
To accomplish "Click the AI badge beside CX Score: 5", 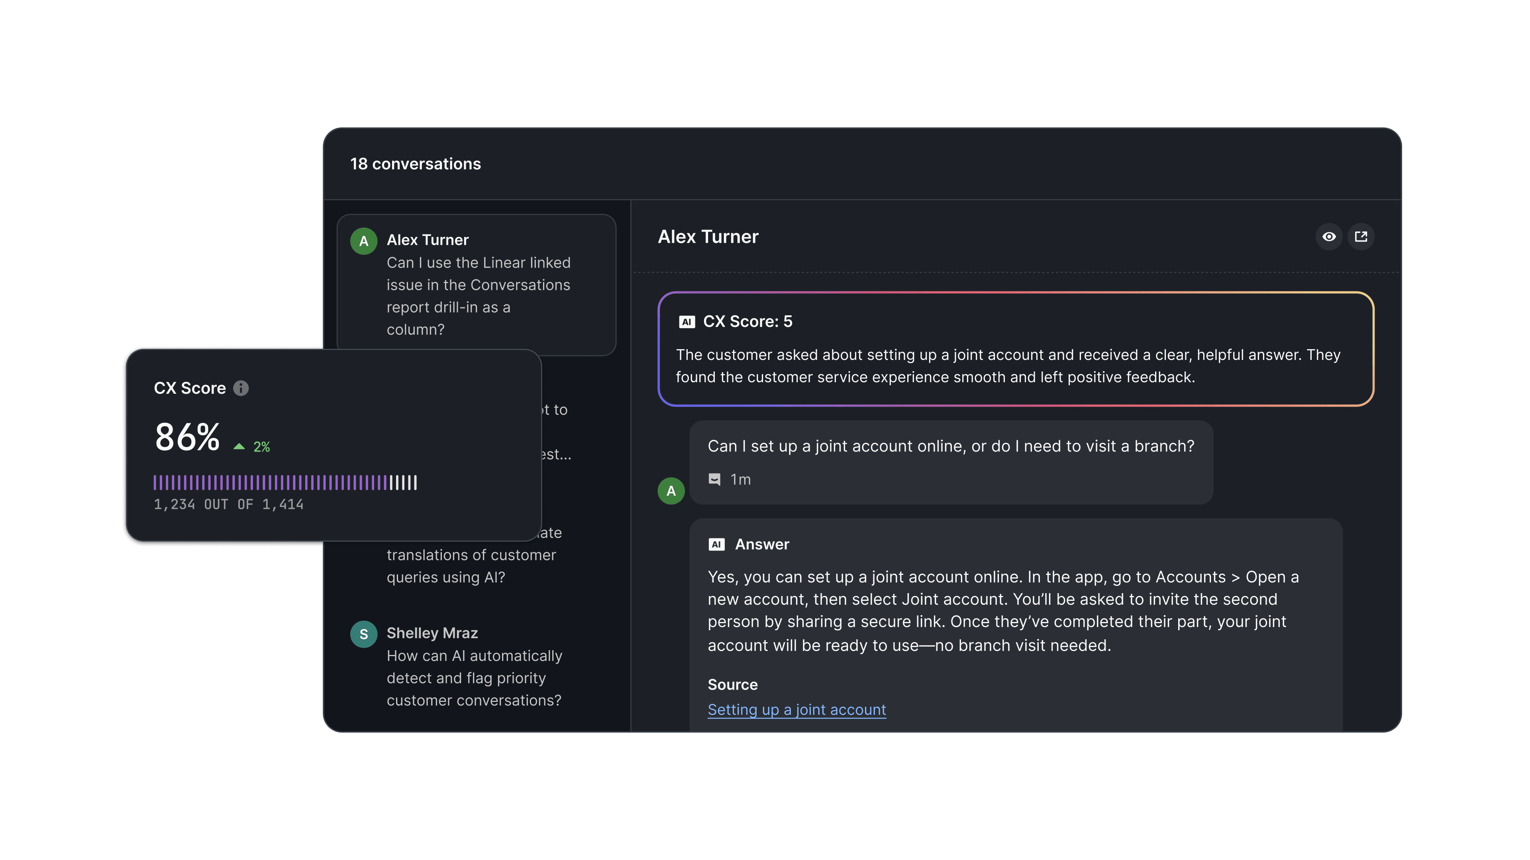I will coord(687,322).
